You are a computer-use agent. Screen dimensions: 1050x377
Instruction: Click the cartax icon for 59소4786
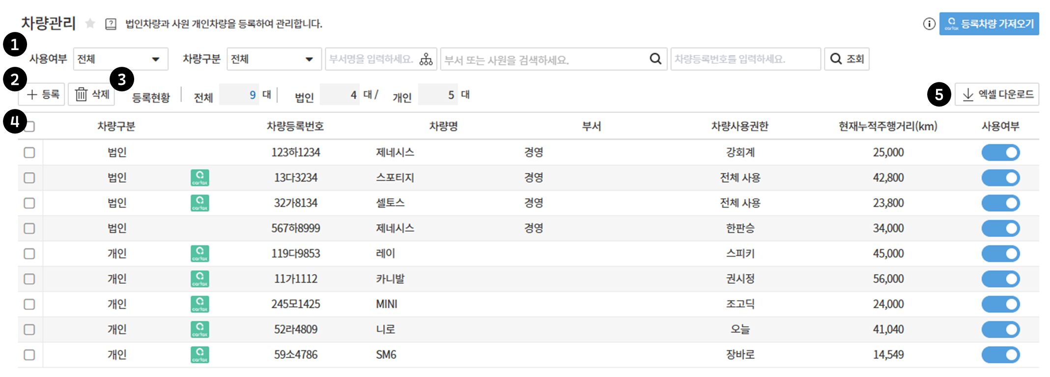[x=199, y=355]
